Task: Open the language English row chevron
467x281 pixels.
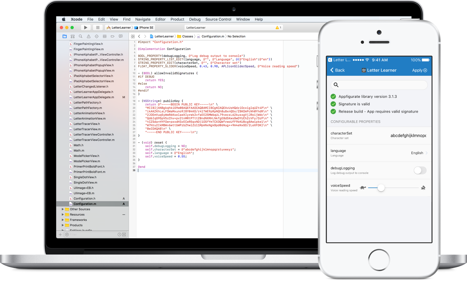Action: (427, 153)
